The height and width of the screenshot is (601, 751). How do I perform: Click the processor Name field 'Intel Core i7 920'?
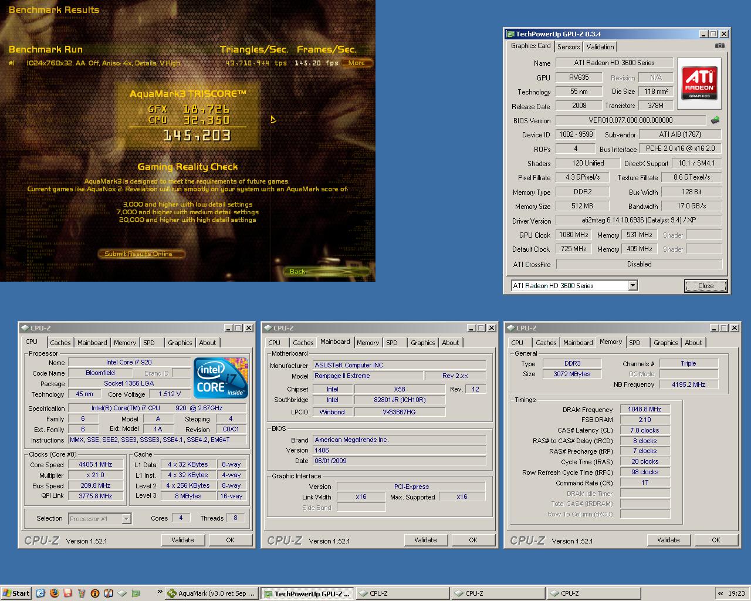[x=129, y=362]
